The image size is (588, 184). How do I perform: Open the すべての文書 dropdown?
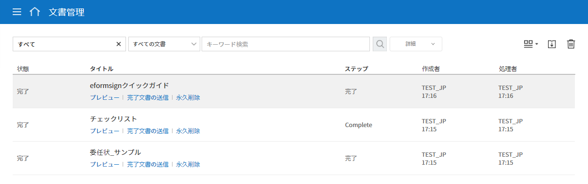coord(164,44)
